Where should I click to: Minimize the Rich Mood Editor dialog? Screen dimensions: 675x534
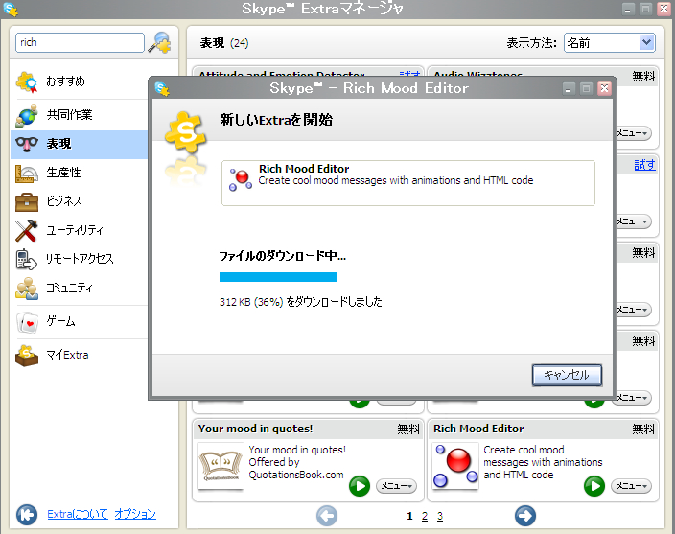tap(569, 88)
